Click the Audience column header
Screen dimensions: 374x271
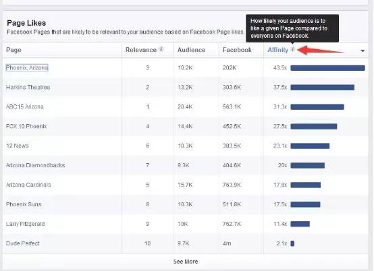click(191, 50)
